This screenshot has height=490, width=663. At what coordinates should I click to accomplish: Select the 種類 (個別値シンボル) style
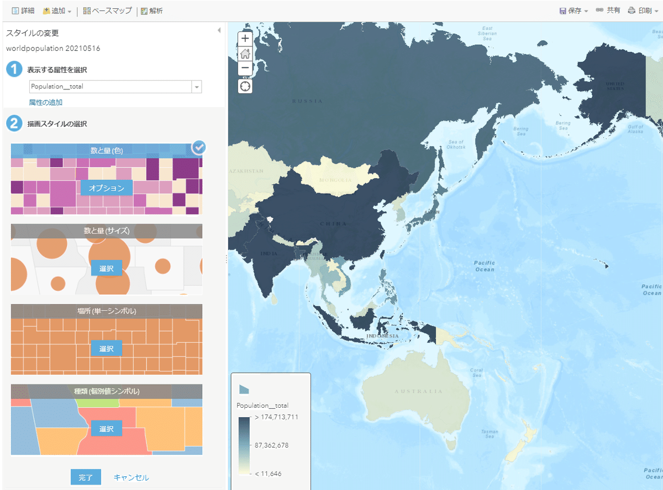pos(107,428)
